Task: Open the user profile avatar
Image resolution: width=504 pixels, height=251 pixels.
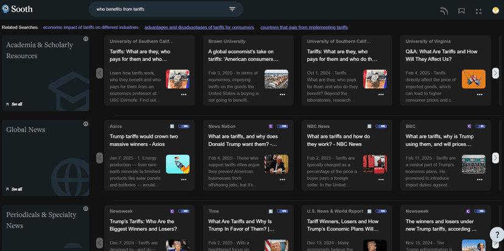Action: tap(495, 11)
